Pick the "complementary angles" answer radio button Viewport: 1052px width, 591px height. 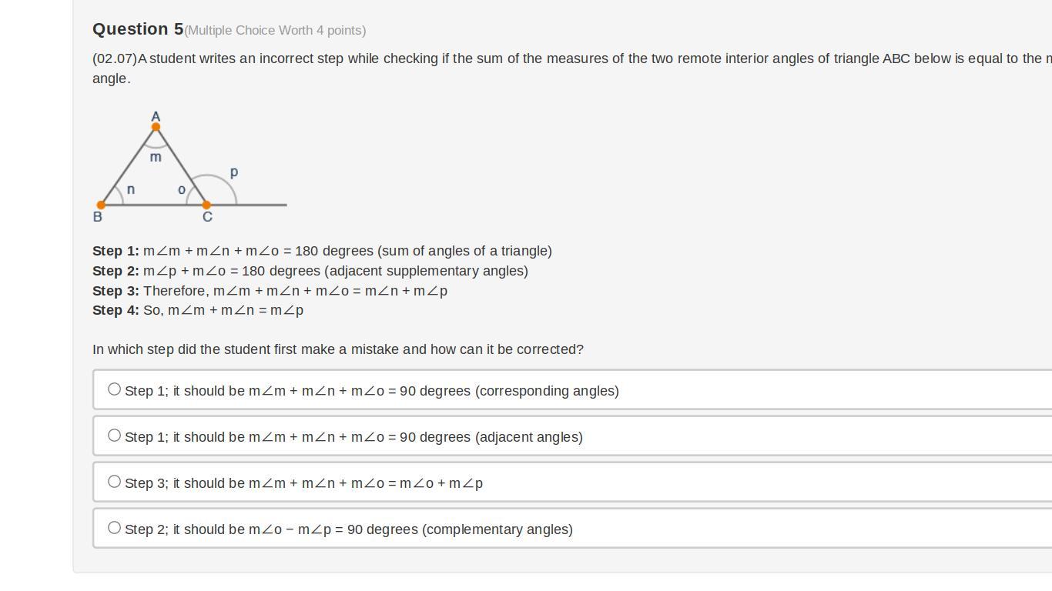114,528
